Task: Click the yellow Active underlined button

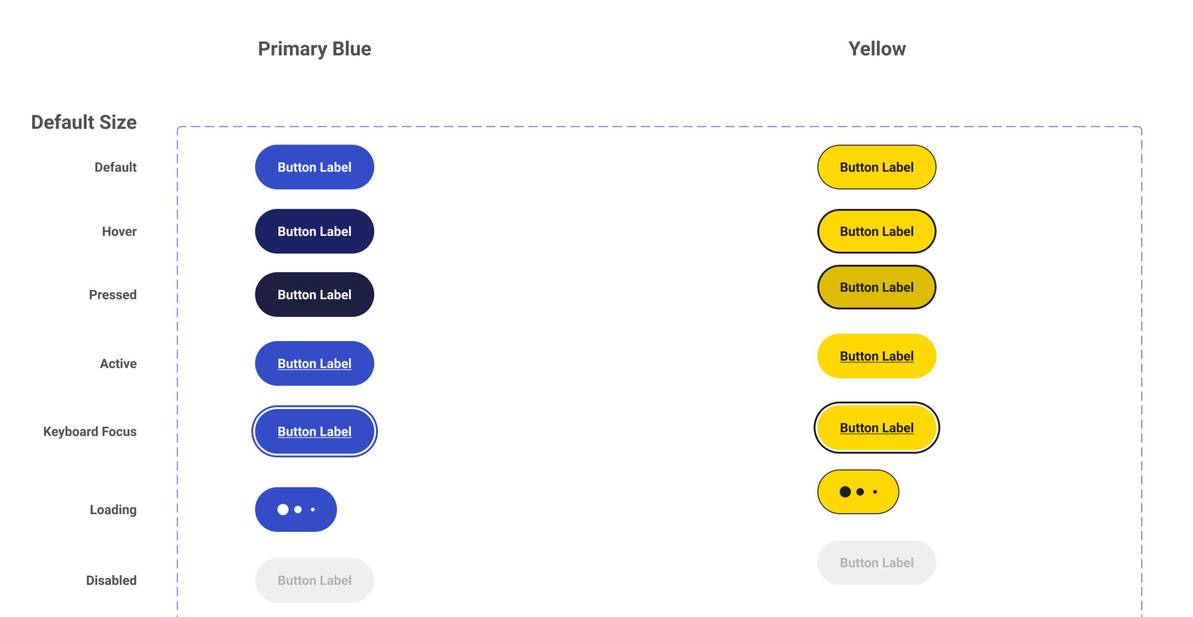Action: pos(876,356)
